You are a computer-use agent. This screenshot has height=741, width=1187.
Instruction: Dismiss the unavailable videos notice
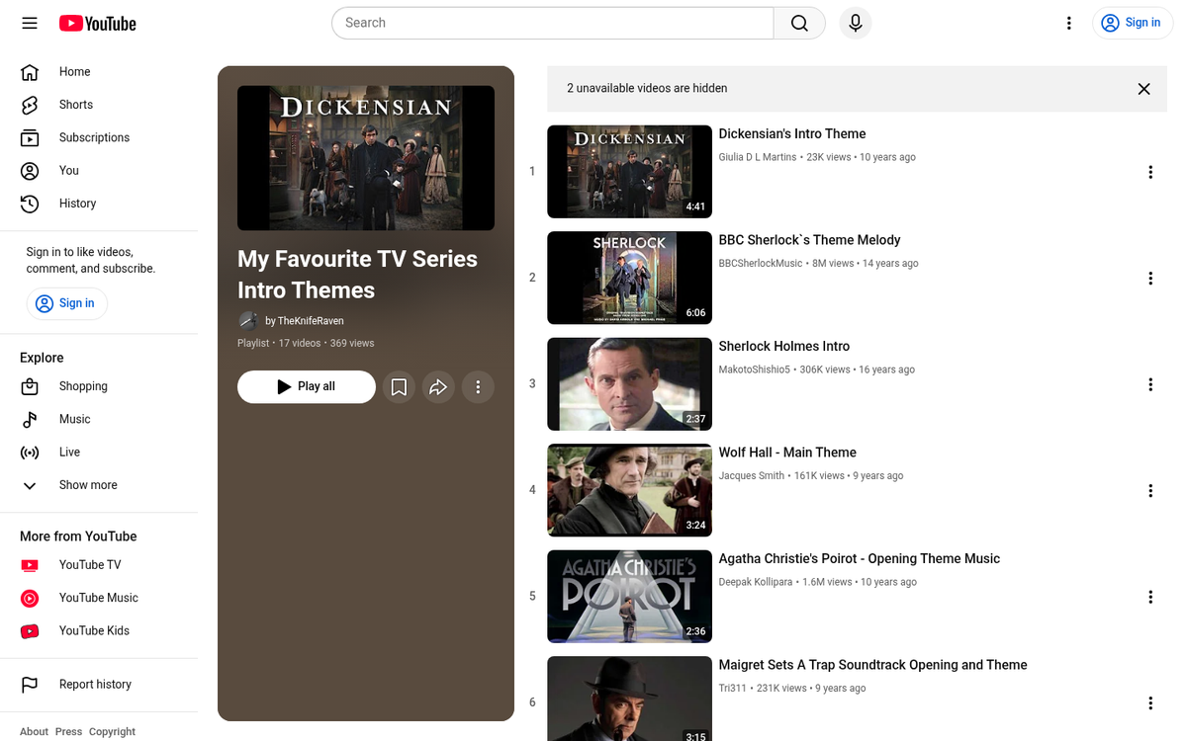coord(1143,89)
